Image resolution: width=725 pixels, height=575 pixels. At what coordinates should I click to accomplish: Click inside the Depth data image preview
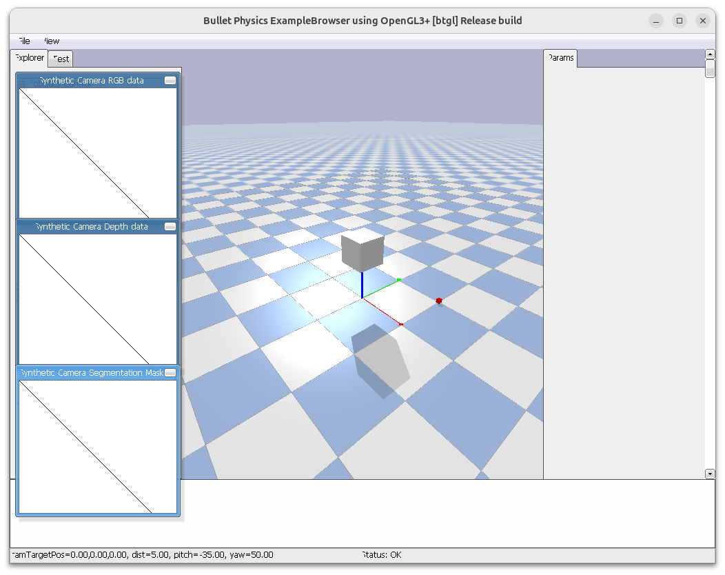click(98, 298)
